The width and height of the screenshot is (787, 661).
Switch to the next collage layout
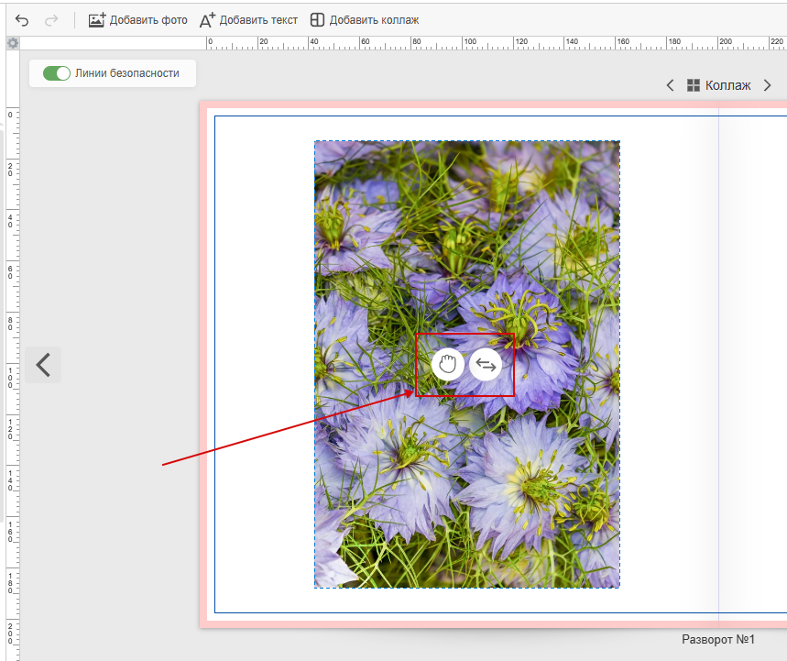click(767, 85)
